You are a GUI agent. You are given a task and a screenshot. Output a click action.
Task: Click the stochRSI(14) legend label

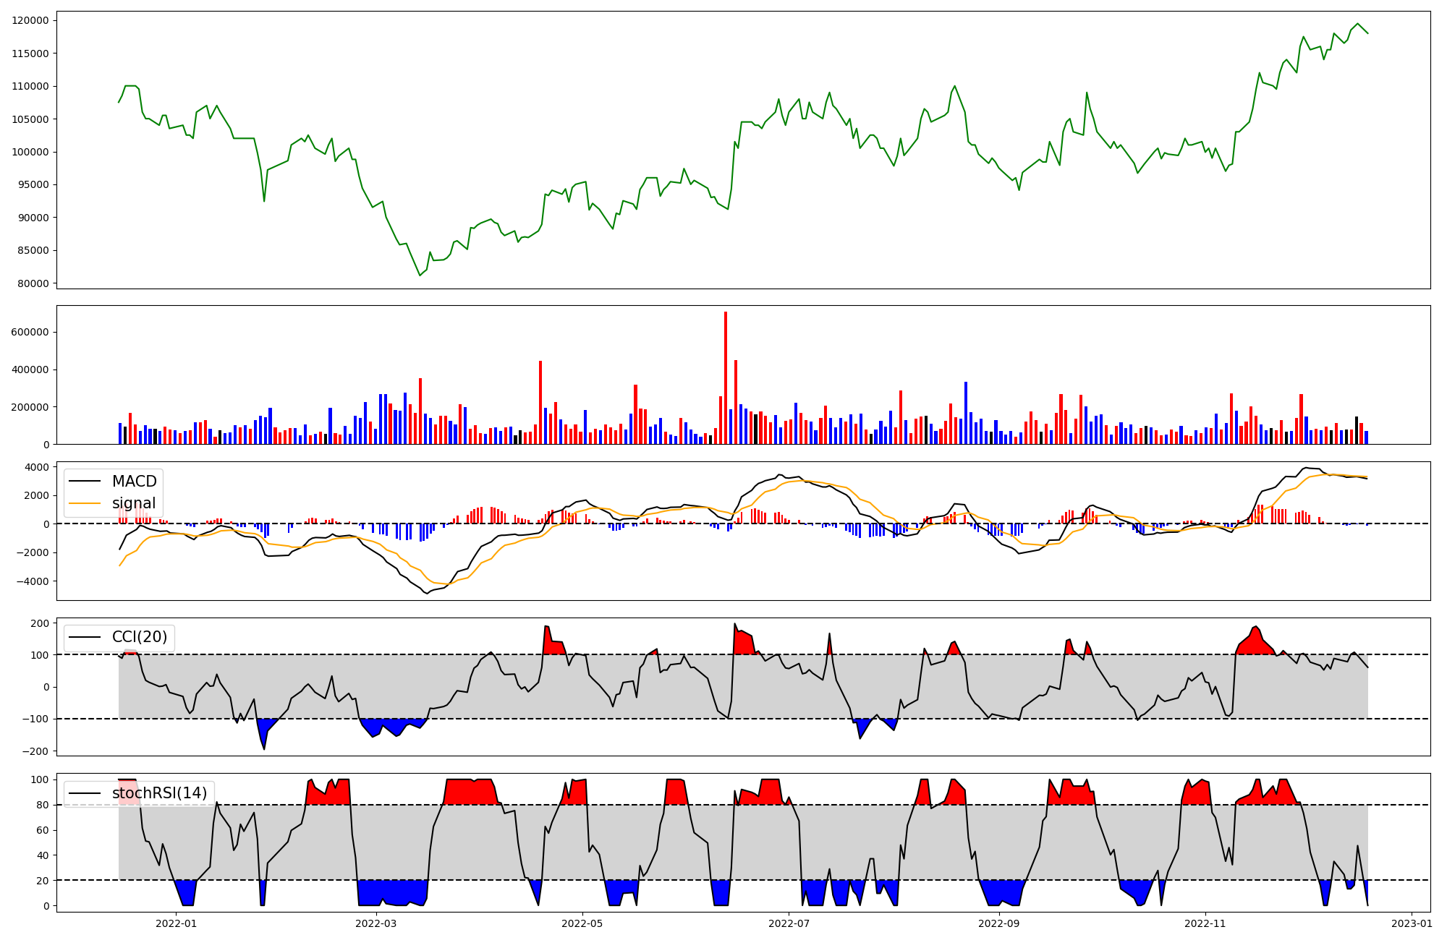pyautogui.click(x=159, y=793)
